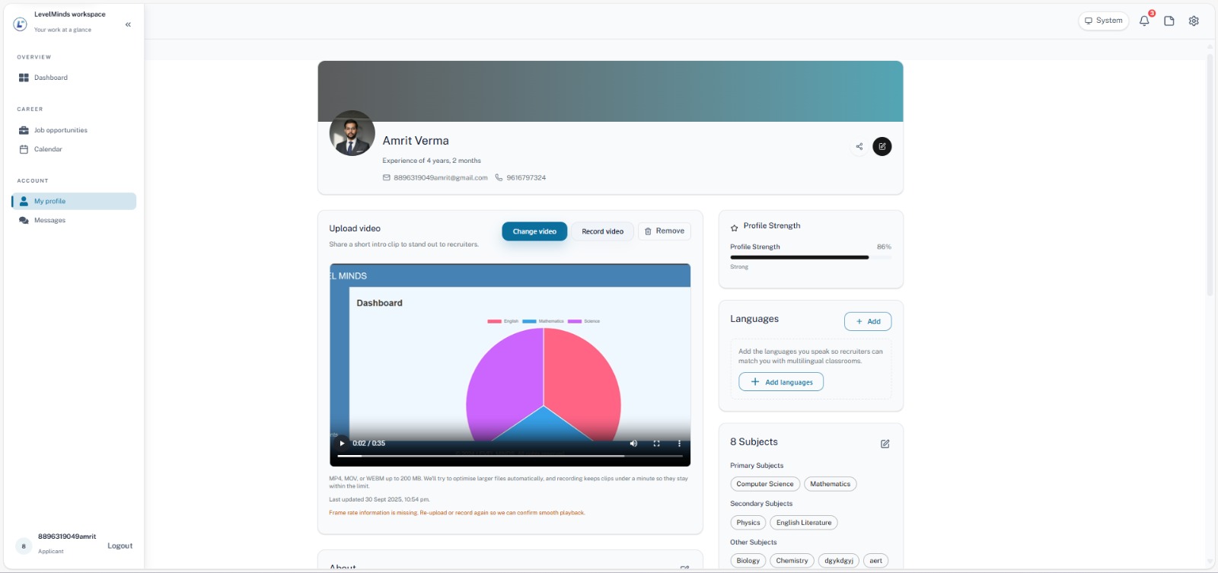This screenshot has height=573, width=1218.
Task: Select the Mathematics subject chip
Action: point(831,484)
